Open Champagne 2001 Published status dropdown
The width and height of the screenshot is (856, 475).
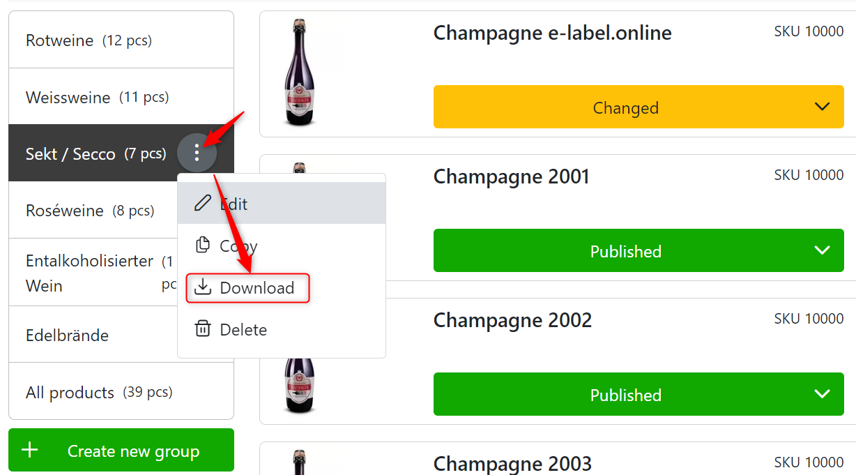823,250
